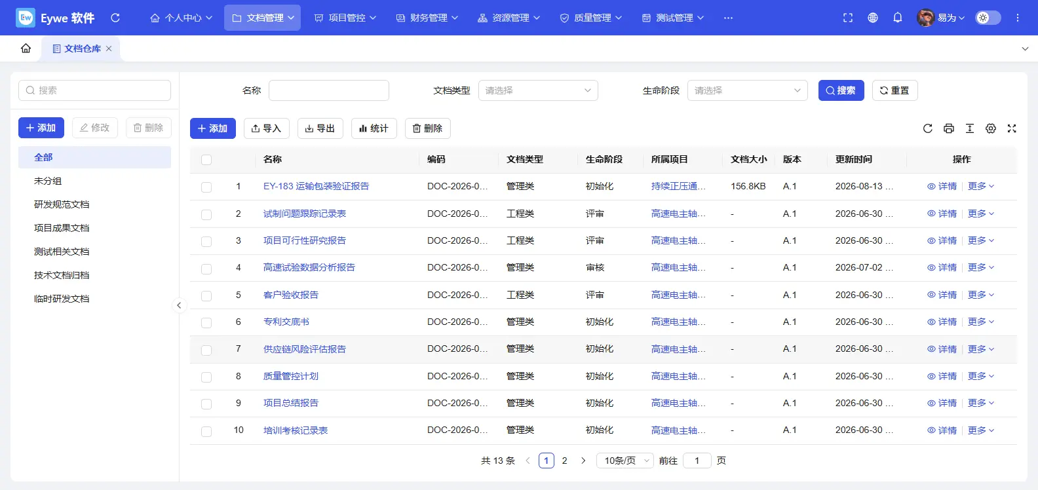Open 测试管理 menu
Screen dimensions: 1038x490
(673, 18)
